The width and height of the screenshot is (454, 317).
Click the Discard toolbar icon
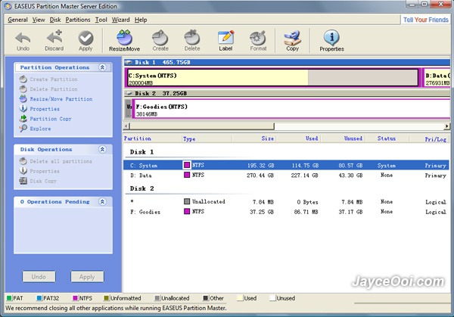54,41
